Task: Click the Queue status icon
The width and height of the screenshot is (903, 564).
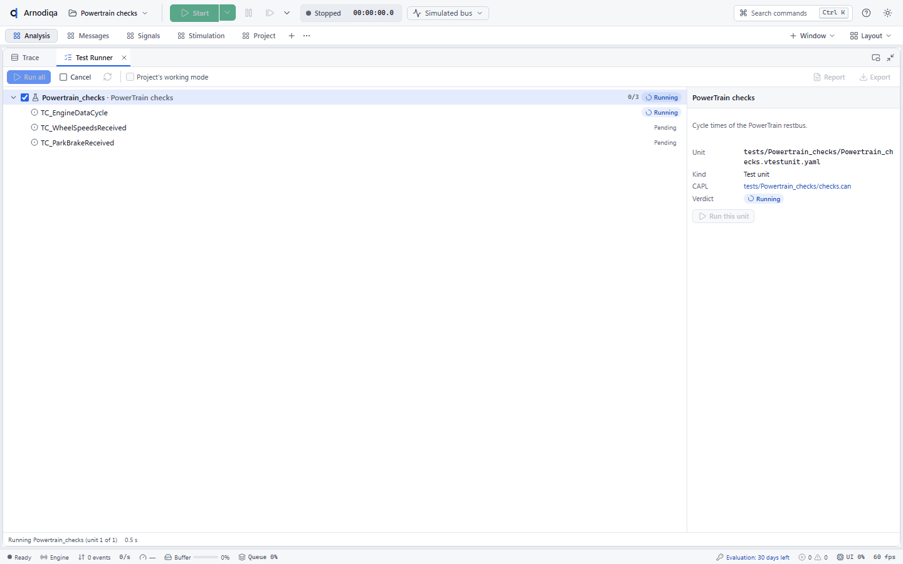Action: click(242, 557)
